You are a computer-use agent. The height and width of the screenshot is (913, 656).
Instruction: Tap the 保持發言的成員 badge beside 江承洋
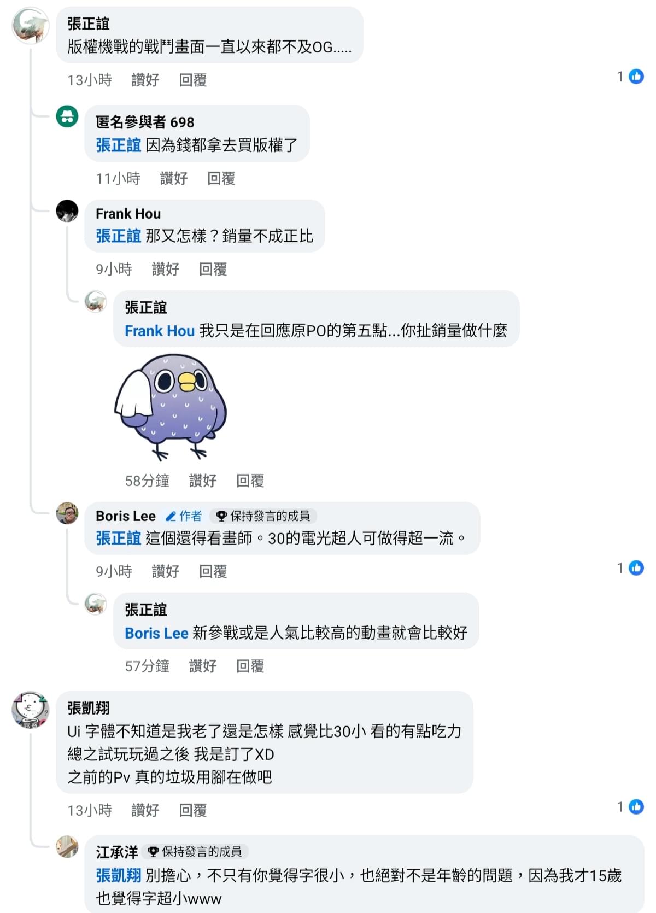(196, 851)
